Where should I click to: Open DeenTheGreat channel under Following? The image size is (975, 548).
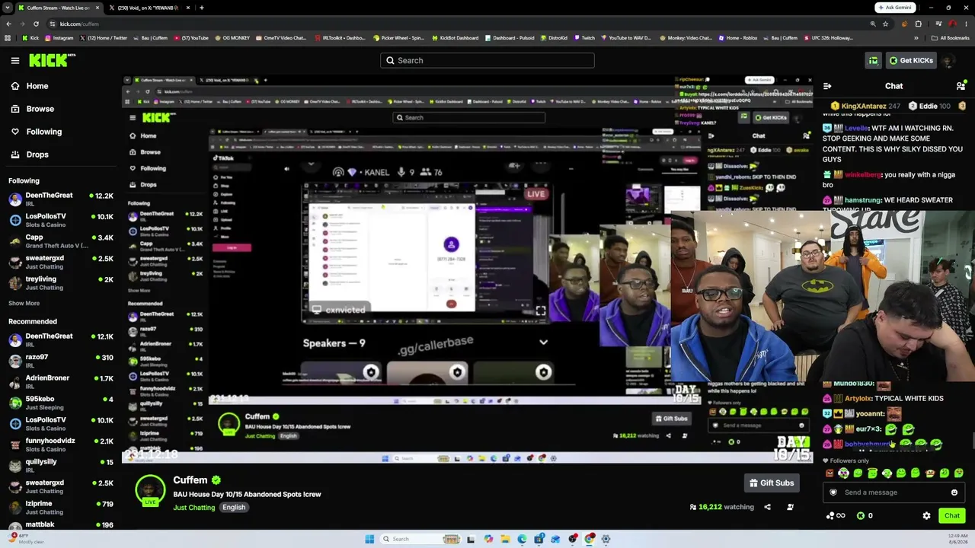pos(61,199)
